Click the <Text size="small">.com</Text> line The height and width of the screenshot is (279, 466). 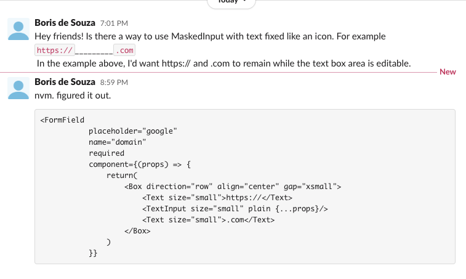pyautogui.click(x=208, y=220)
